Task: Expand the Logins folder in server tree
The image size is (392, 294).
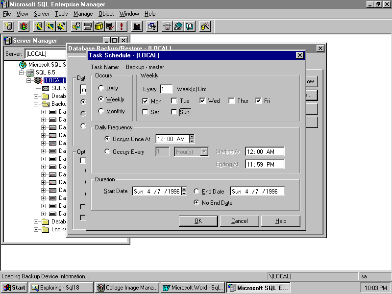Action: click(36, 229)
